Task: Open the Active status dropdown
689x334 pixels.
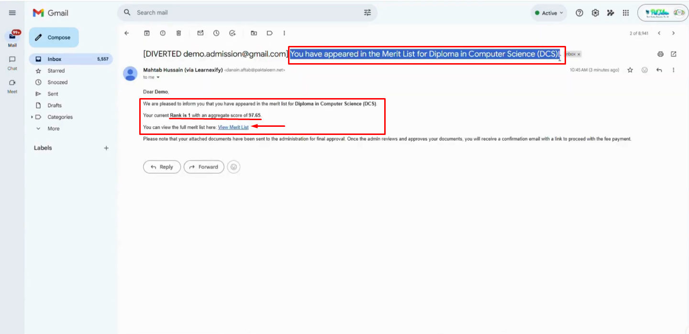Action: pyautogui.click(x=549, y=13)
